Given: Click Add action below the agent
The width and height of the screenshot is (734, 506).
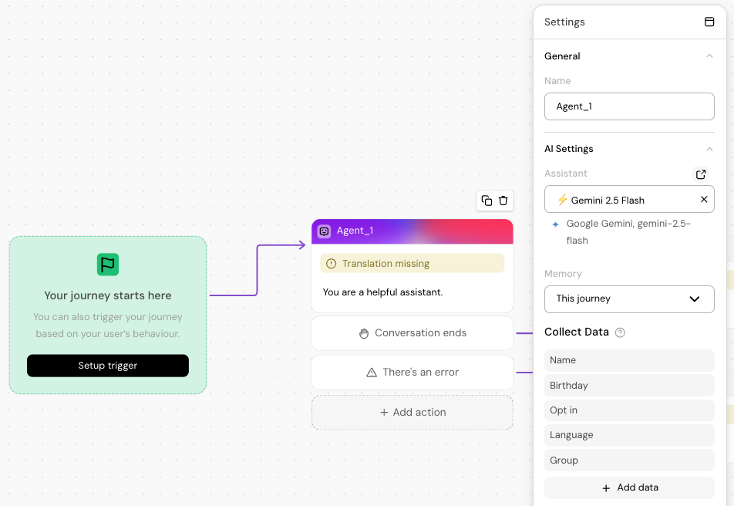Looking at the screenshot, I should pos(412,413).
